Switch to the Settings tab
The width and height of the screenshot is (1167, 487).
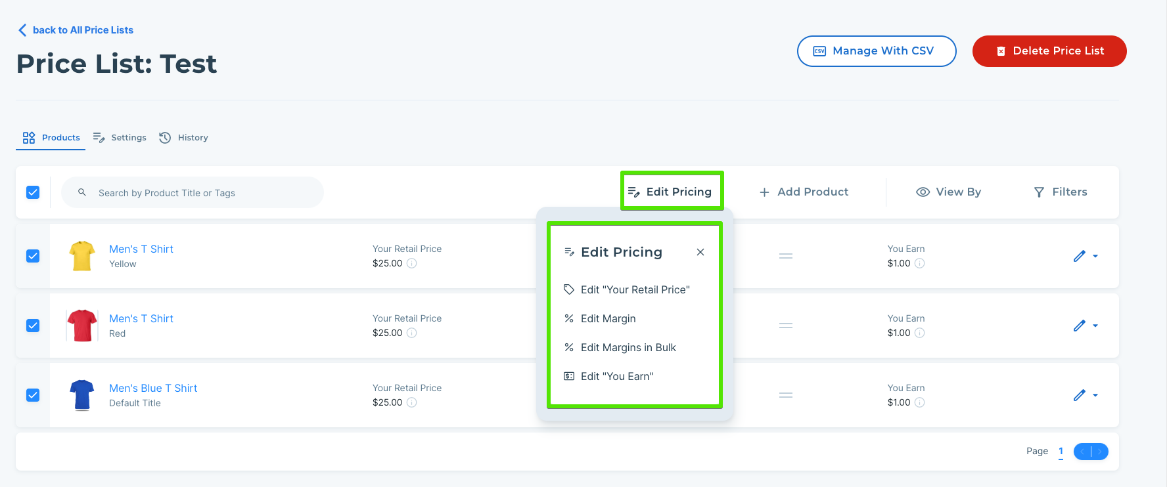[x=120, y=138]
